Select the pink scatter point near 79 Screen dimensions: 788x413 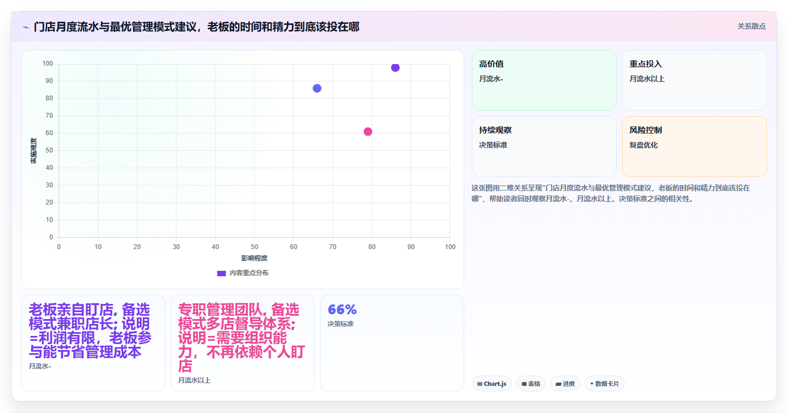pos(368,132)
